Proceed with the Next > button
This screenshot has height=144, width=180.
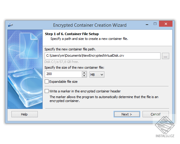pos(127,114)
